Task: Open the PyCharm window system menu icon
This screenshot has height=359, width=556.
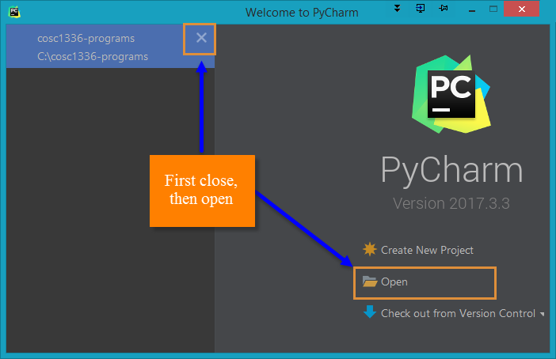Action: click(14, 11)
